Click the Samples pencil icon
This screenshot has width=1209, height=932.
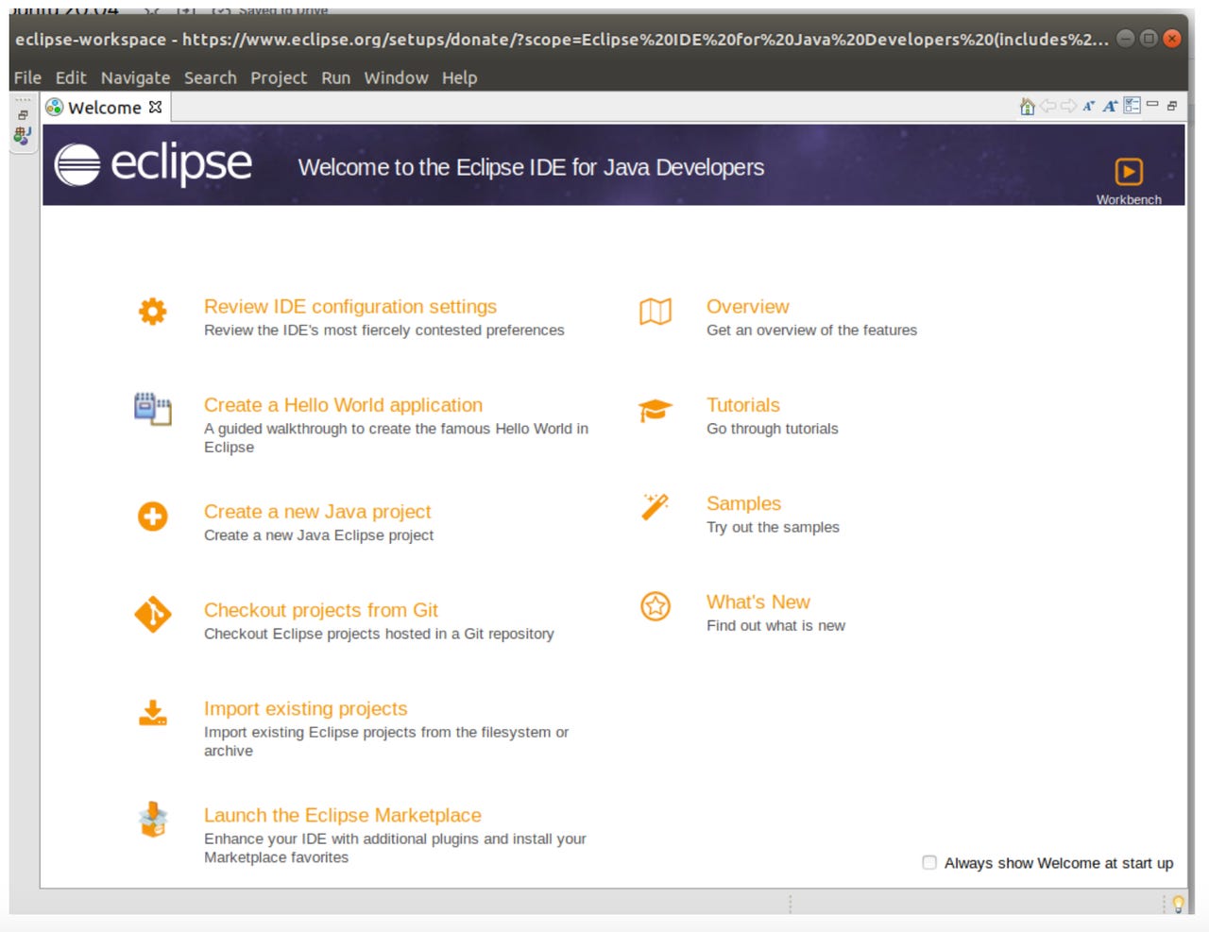(656, 509)
